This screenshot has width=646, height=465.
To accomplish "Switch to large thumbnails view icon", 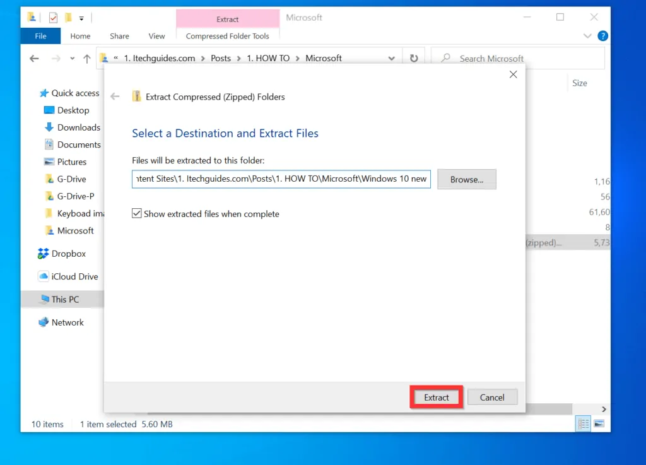I will 599,423.
